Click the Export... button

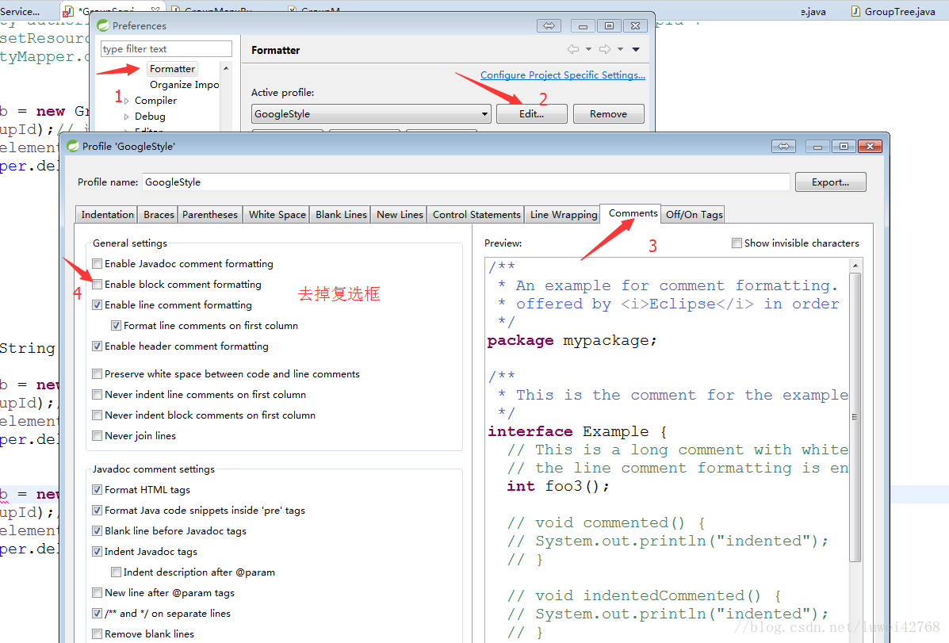tap(830, 182)
